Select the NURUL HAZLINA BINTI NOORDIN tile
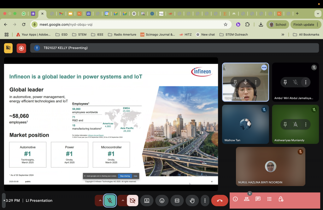The image size is (323, 210). pyautogui.click(x=270, y=166)
